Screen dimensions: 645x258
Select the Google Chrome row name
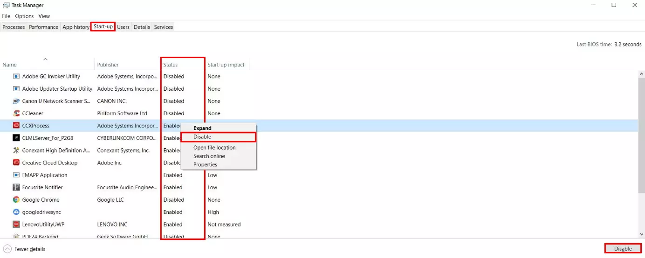tap(41, 200)
